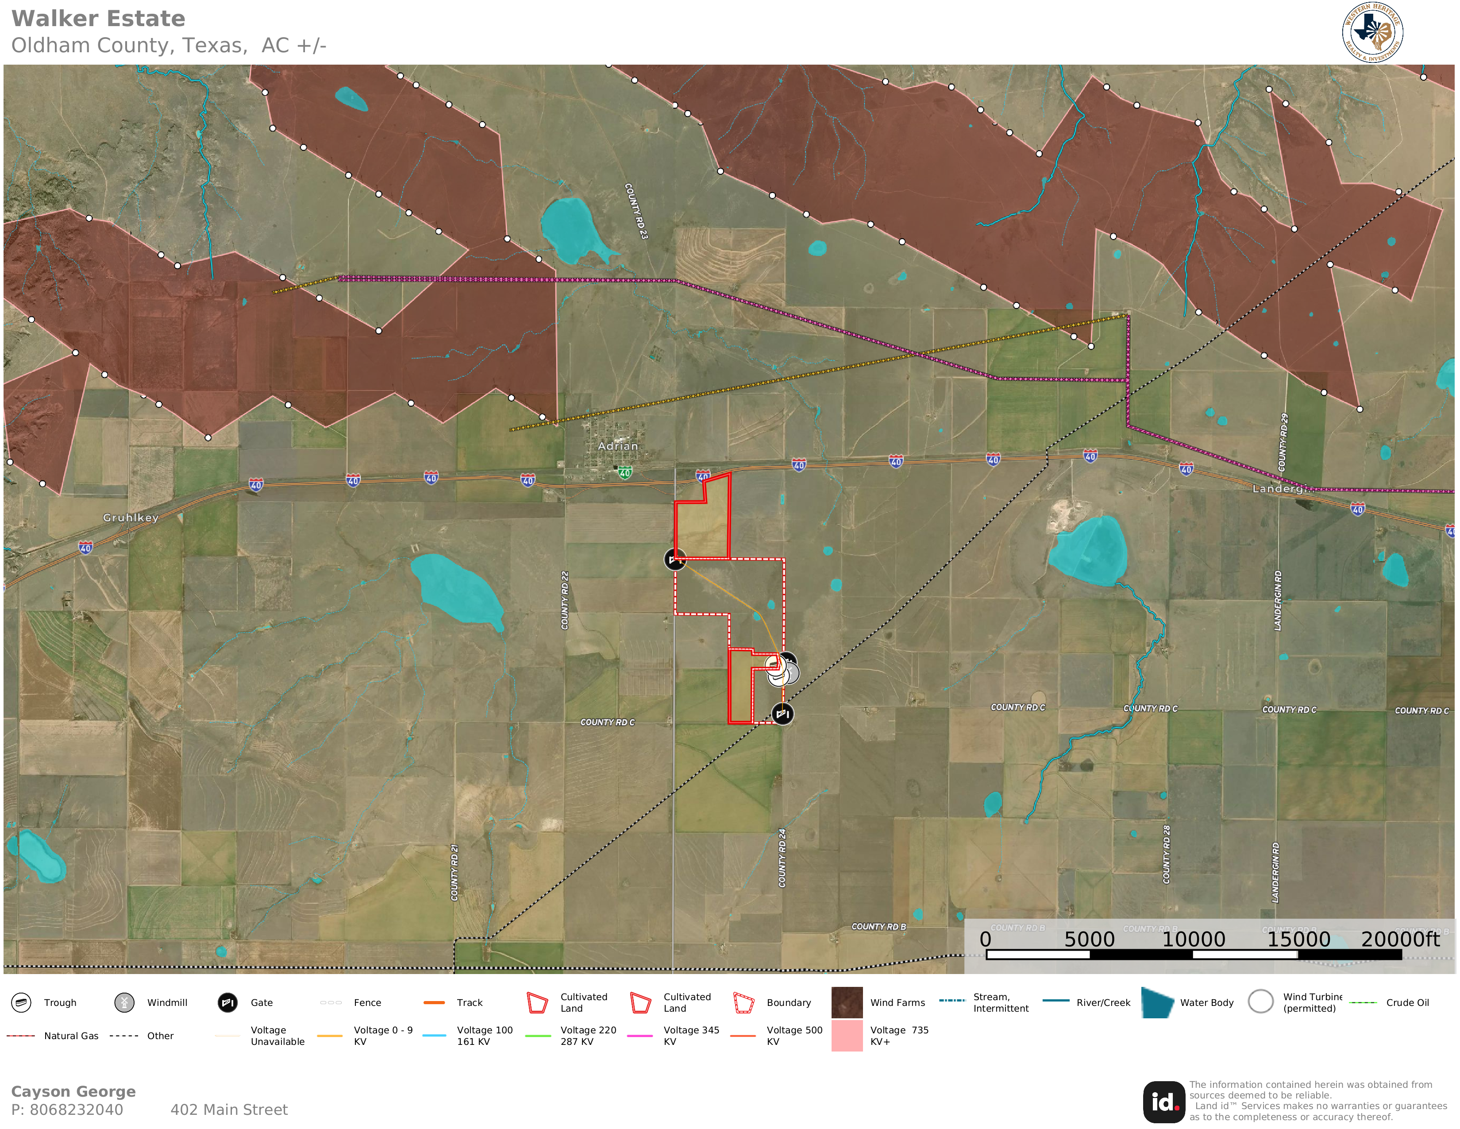
Task: Click the Western Heritage logo
Action: coord(1372,32)
